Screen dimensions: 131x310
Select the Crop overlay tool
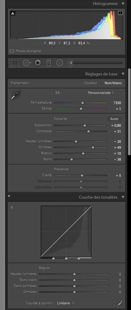(x=15, y=63)
